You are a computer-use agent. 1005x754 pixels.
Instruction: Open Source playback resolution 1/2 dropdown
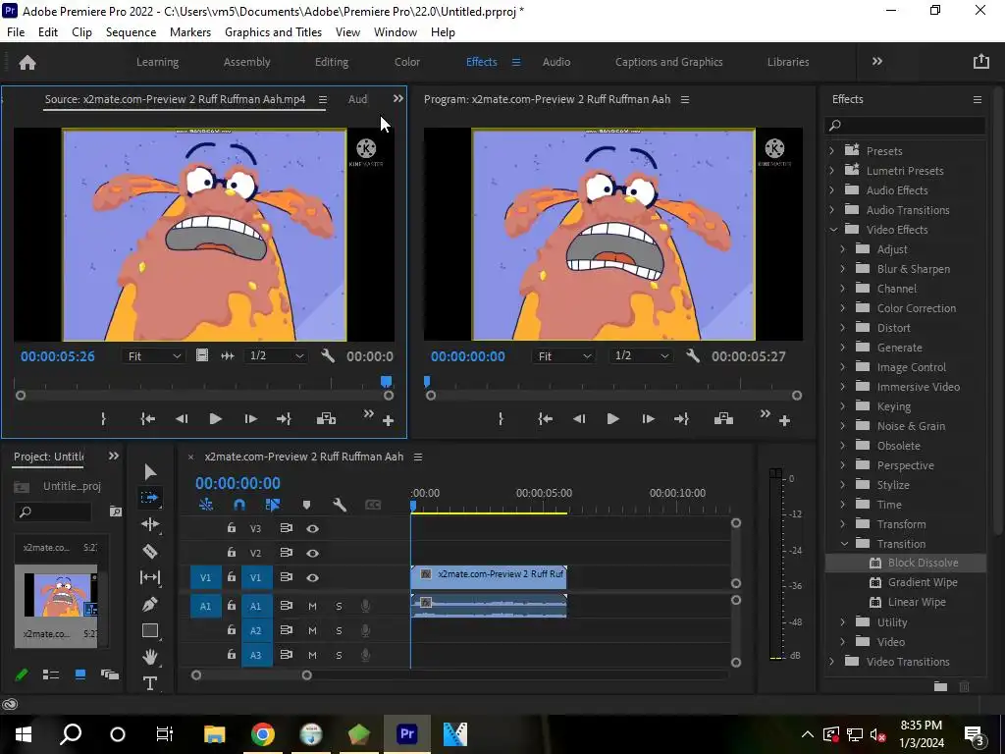point(276,355)
